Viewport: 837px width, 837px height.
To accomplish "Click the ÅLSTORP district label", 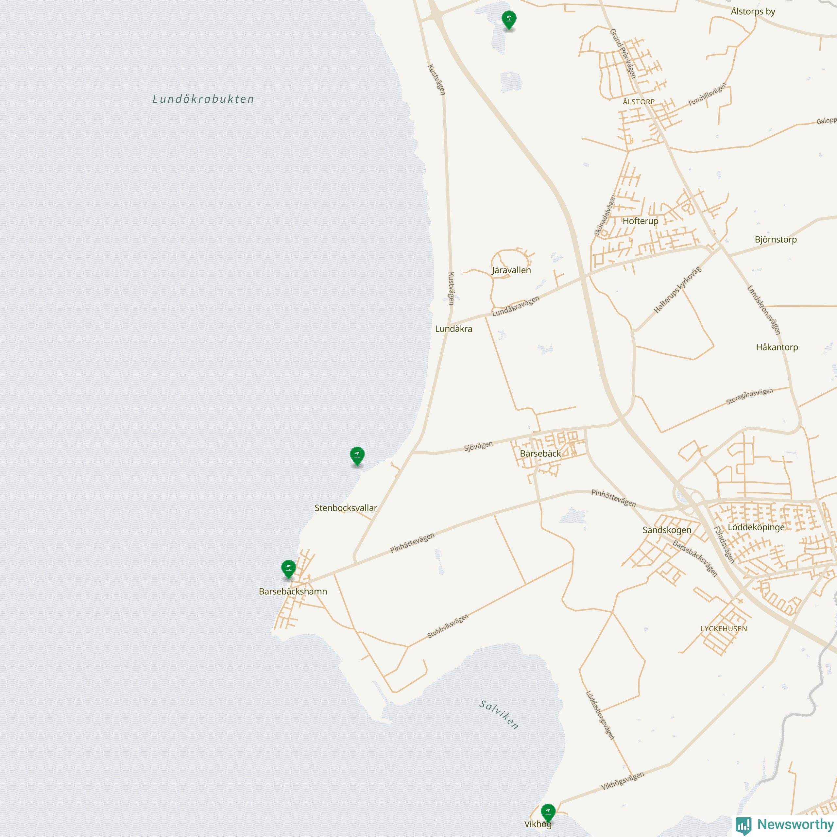I will pyautogui.click(x=639, y=102).
